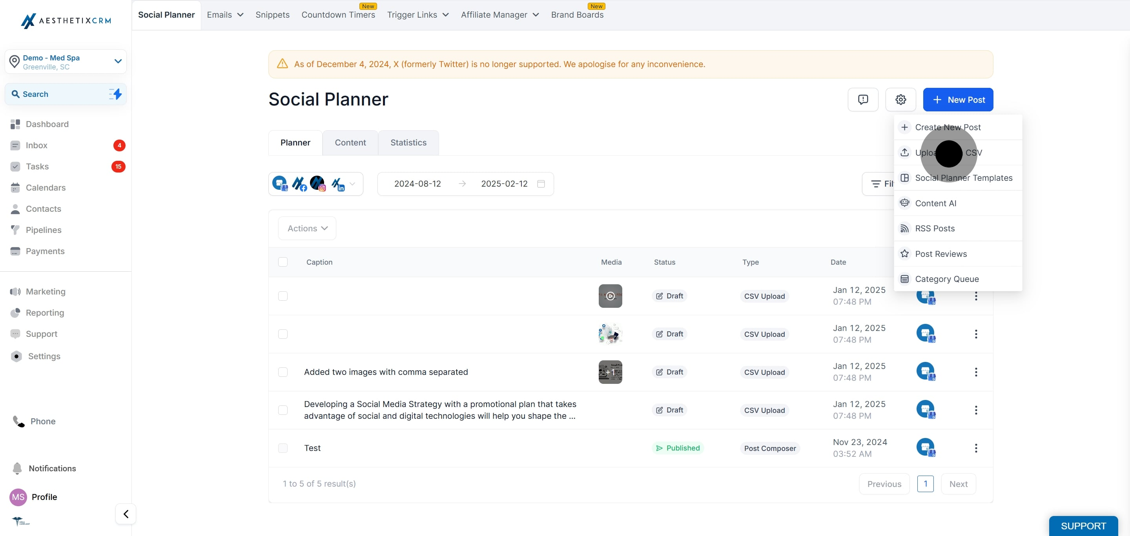This screenshot has width=1130, height=536.
Task: Click the feedback comment icon button
Action: coord(863,100)
